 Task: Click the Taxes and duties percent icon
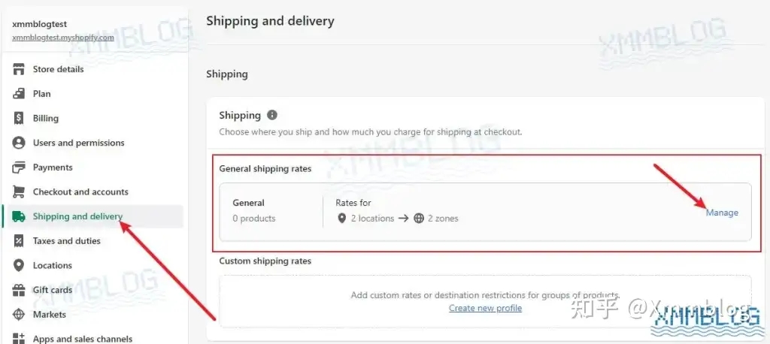19,241
